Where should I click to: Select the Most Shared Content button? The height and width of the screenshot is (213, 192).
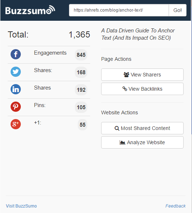(x=142, y=128)
